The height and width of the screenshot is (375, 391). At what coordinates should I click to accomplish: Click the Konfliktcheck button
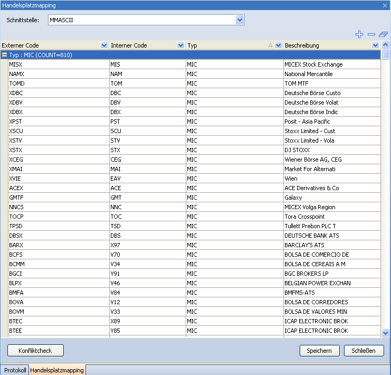[x=35, y=351]
